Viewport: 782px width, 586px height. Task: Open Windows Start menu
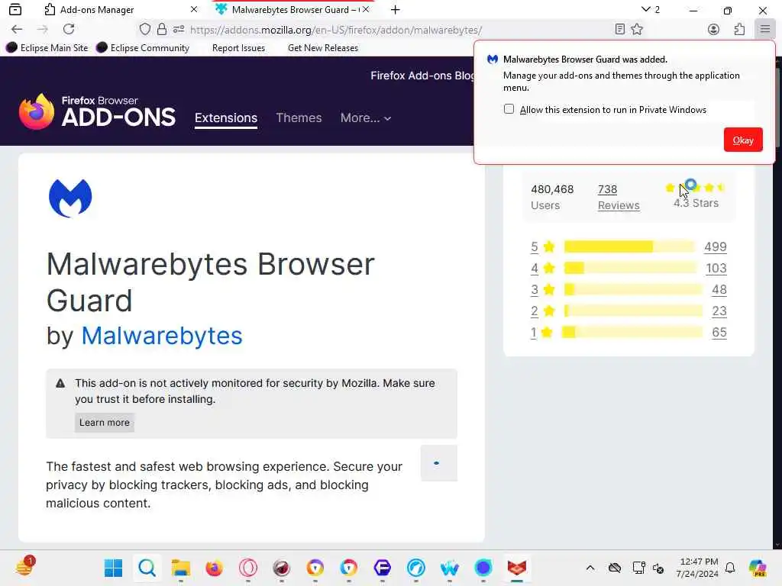click(113, 568)
